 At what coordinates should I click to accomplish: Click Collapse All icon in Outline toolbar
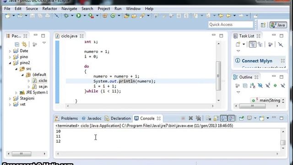pos(245,86)
